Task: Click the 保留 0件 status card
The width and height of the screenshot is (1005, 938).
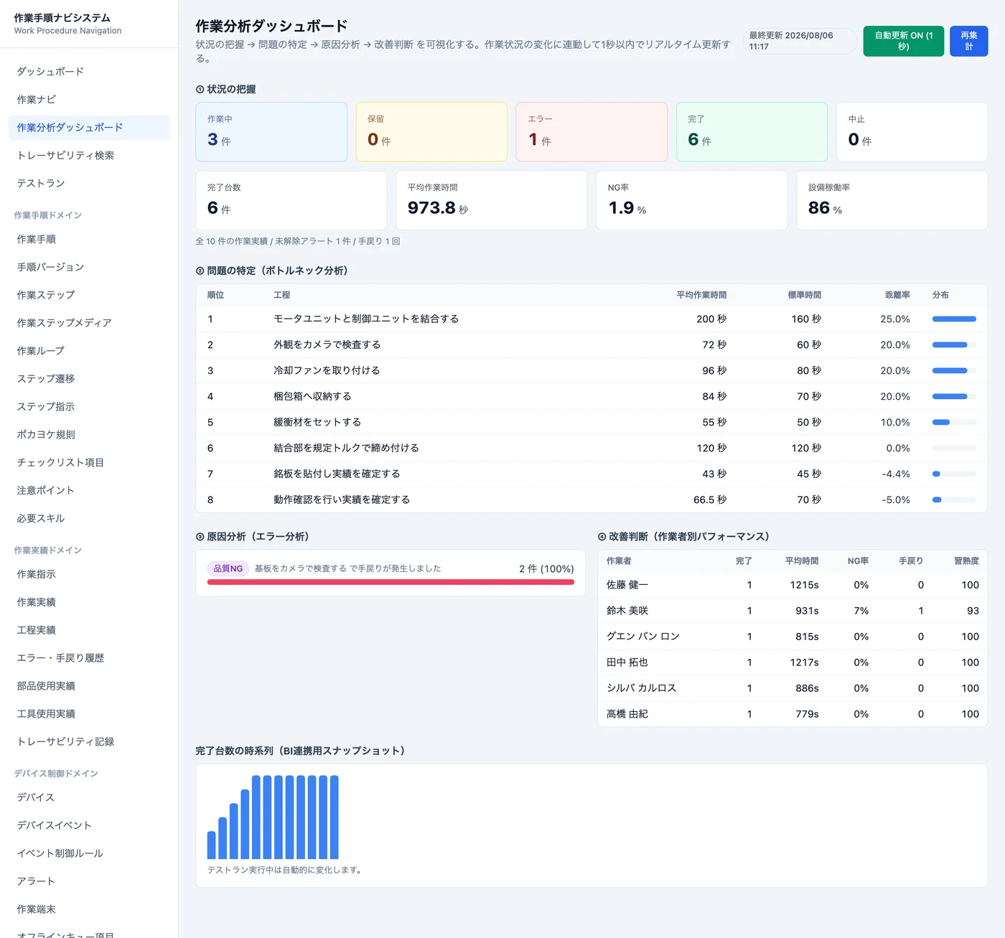Action: 431,132
